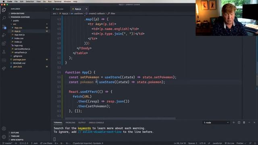Image resolution: width=258 pixels, height=145 pixels.
Task: Open the Terminal menu in menu bar
Action: [58, 2]
